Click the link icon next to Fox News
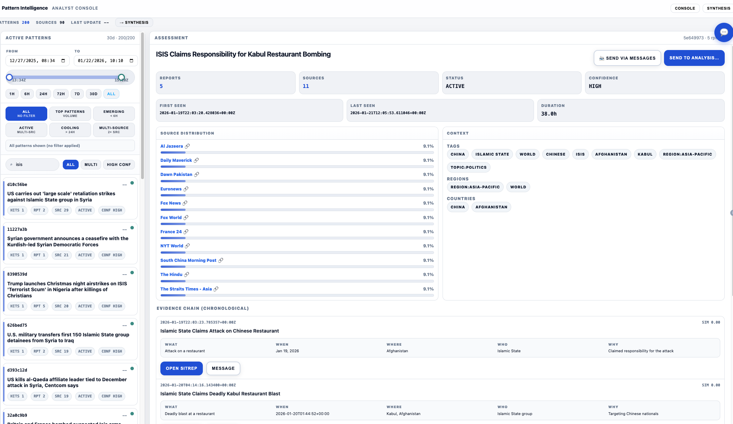This screenshot has width=733, height=424. (185, 203)
